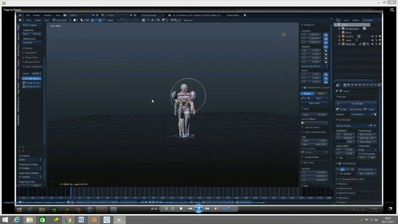Click the Add To Library button
Screen dimensions: 398x224
31,26
